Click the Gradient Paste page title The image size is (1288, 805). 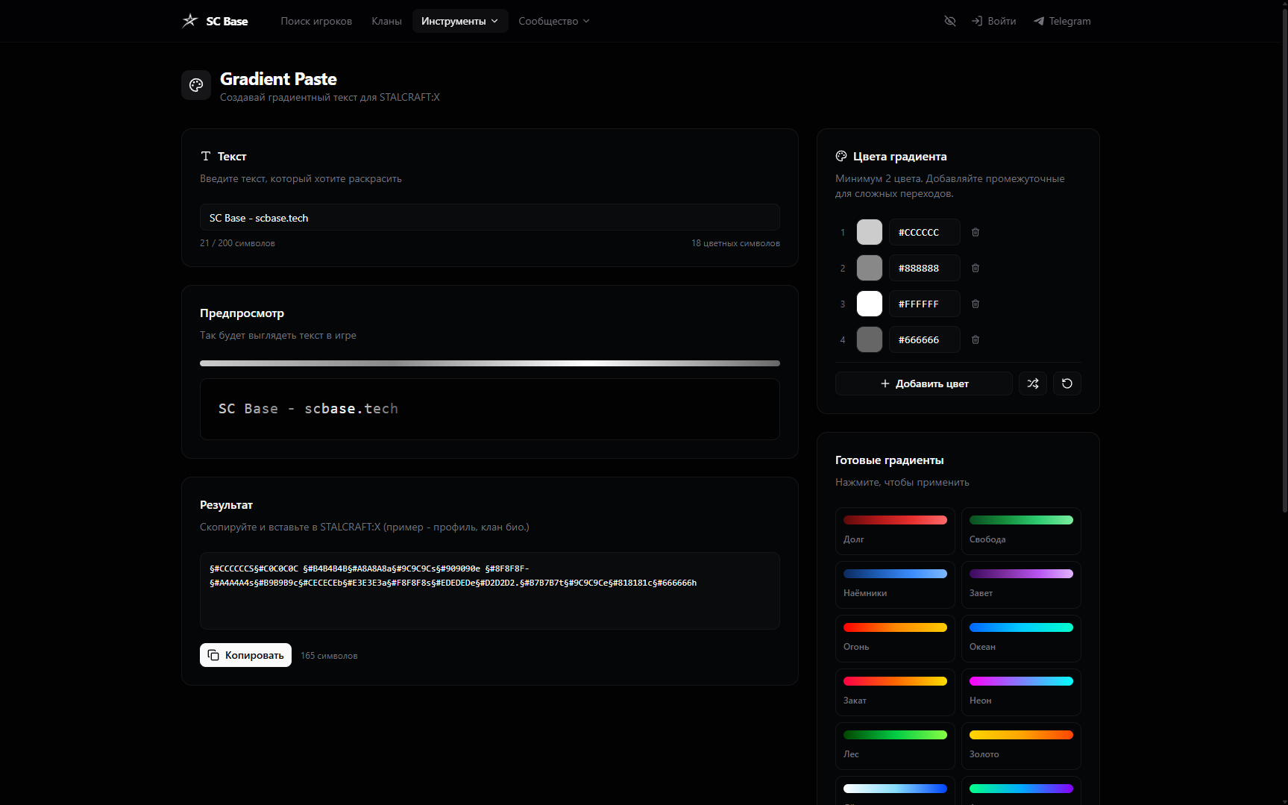(x=278, y=79)
